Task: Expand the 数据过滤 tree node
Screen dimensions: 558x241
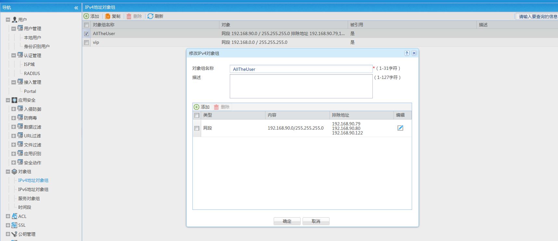Action: 14,127
